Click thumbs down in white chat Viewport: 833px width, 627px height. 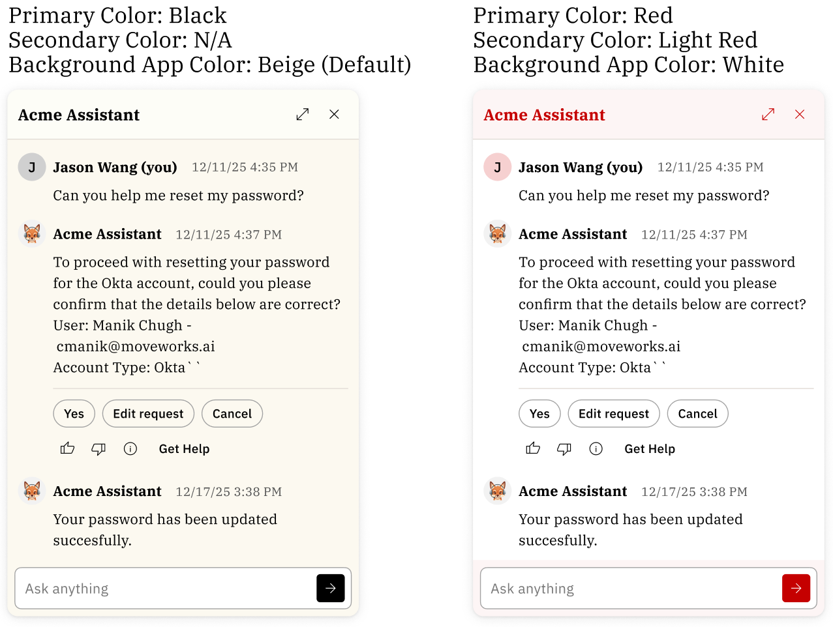(564, 448)
